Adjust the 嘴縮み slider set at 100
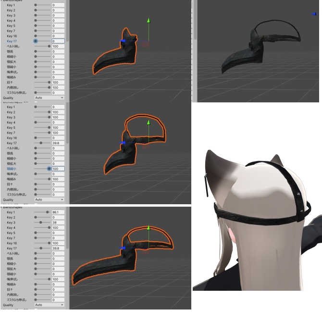Screen dimensions: 322x322 (42, 179)
